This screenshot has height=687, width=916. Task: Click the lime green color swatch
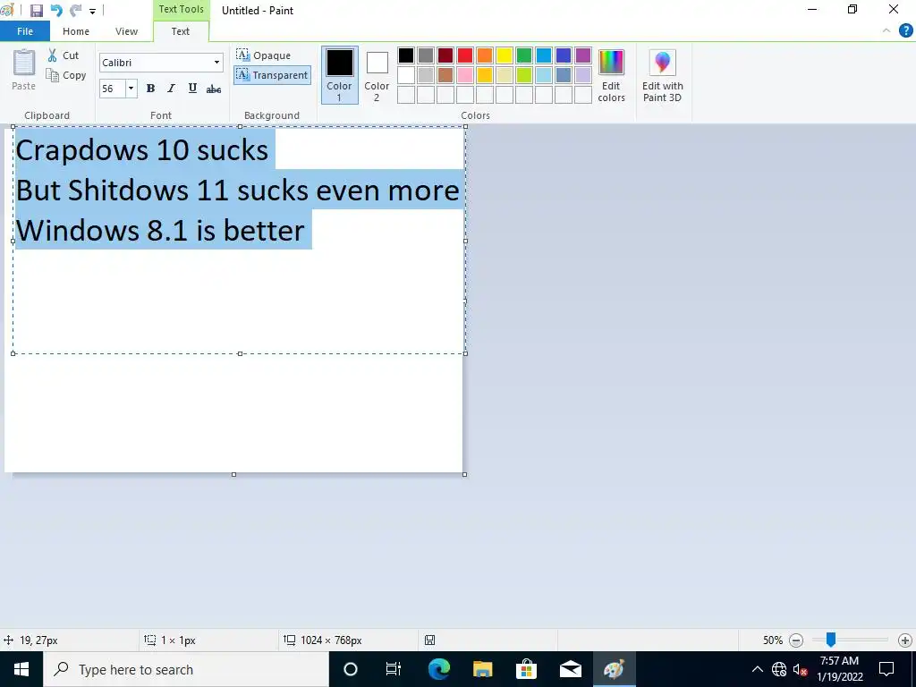(x=524, y=75)
